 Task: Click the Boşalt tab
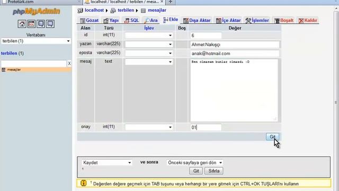point(284,20)
